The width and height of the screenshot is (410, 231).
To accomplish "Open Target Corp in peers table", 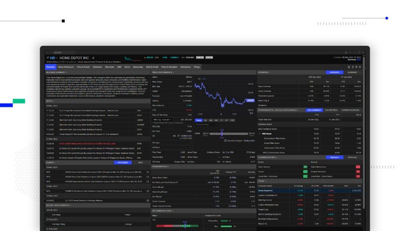I will (263, 210).
